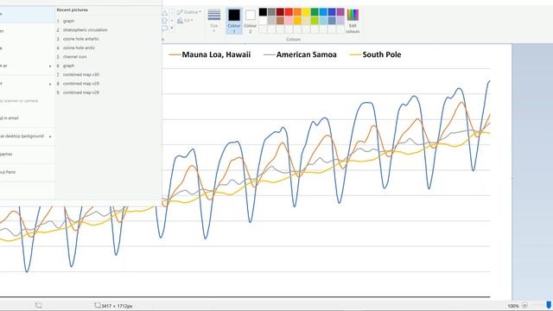Select the pentagon shape in Shapes gallery
This screenshot has width=553, height=311.
tap(165, 21)
